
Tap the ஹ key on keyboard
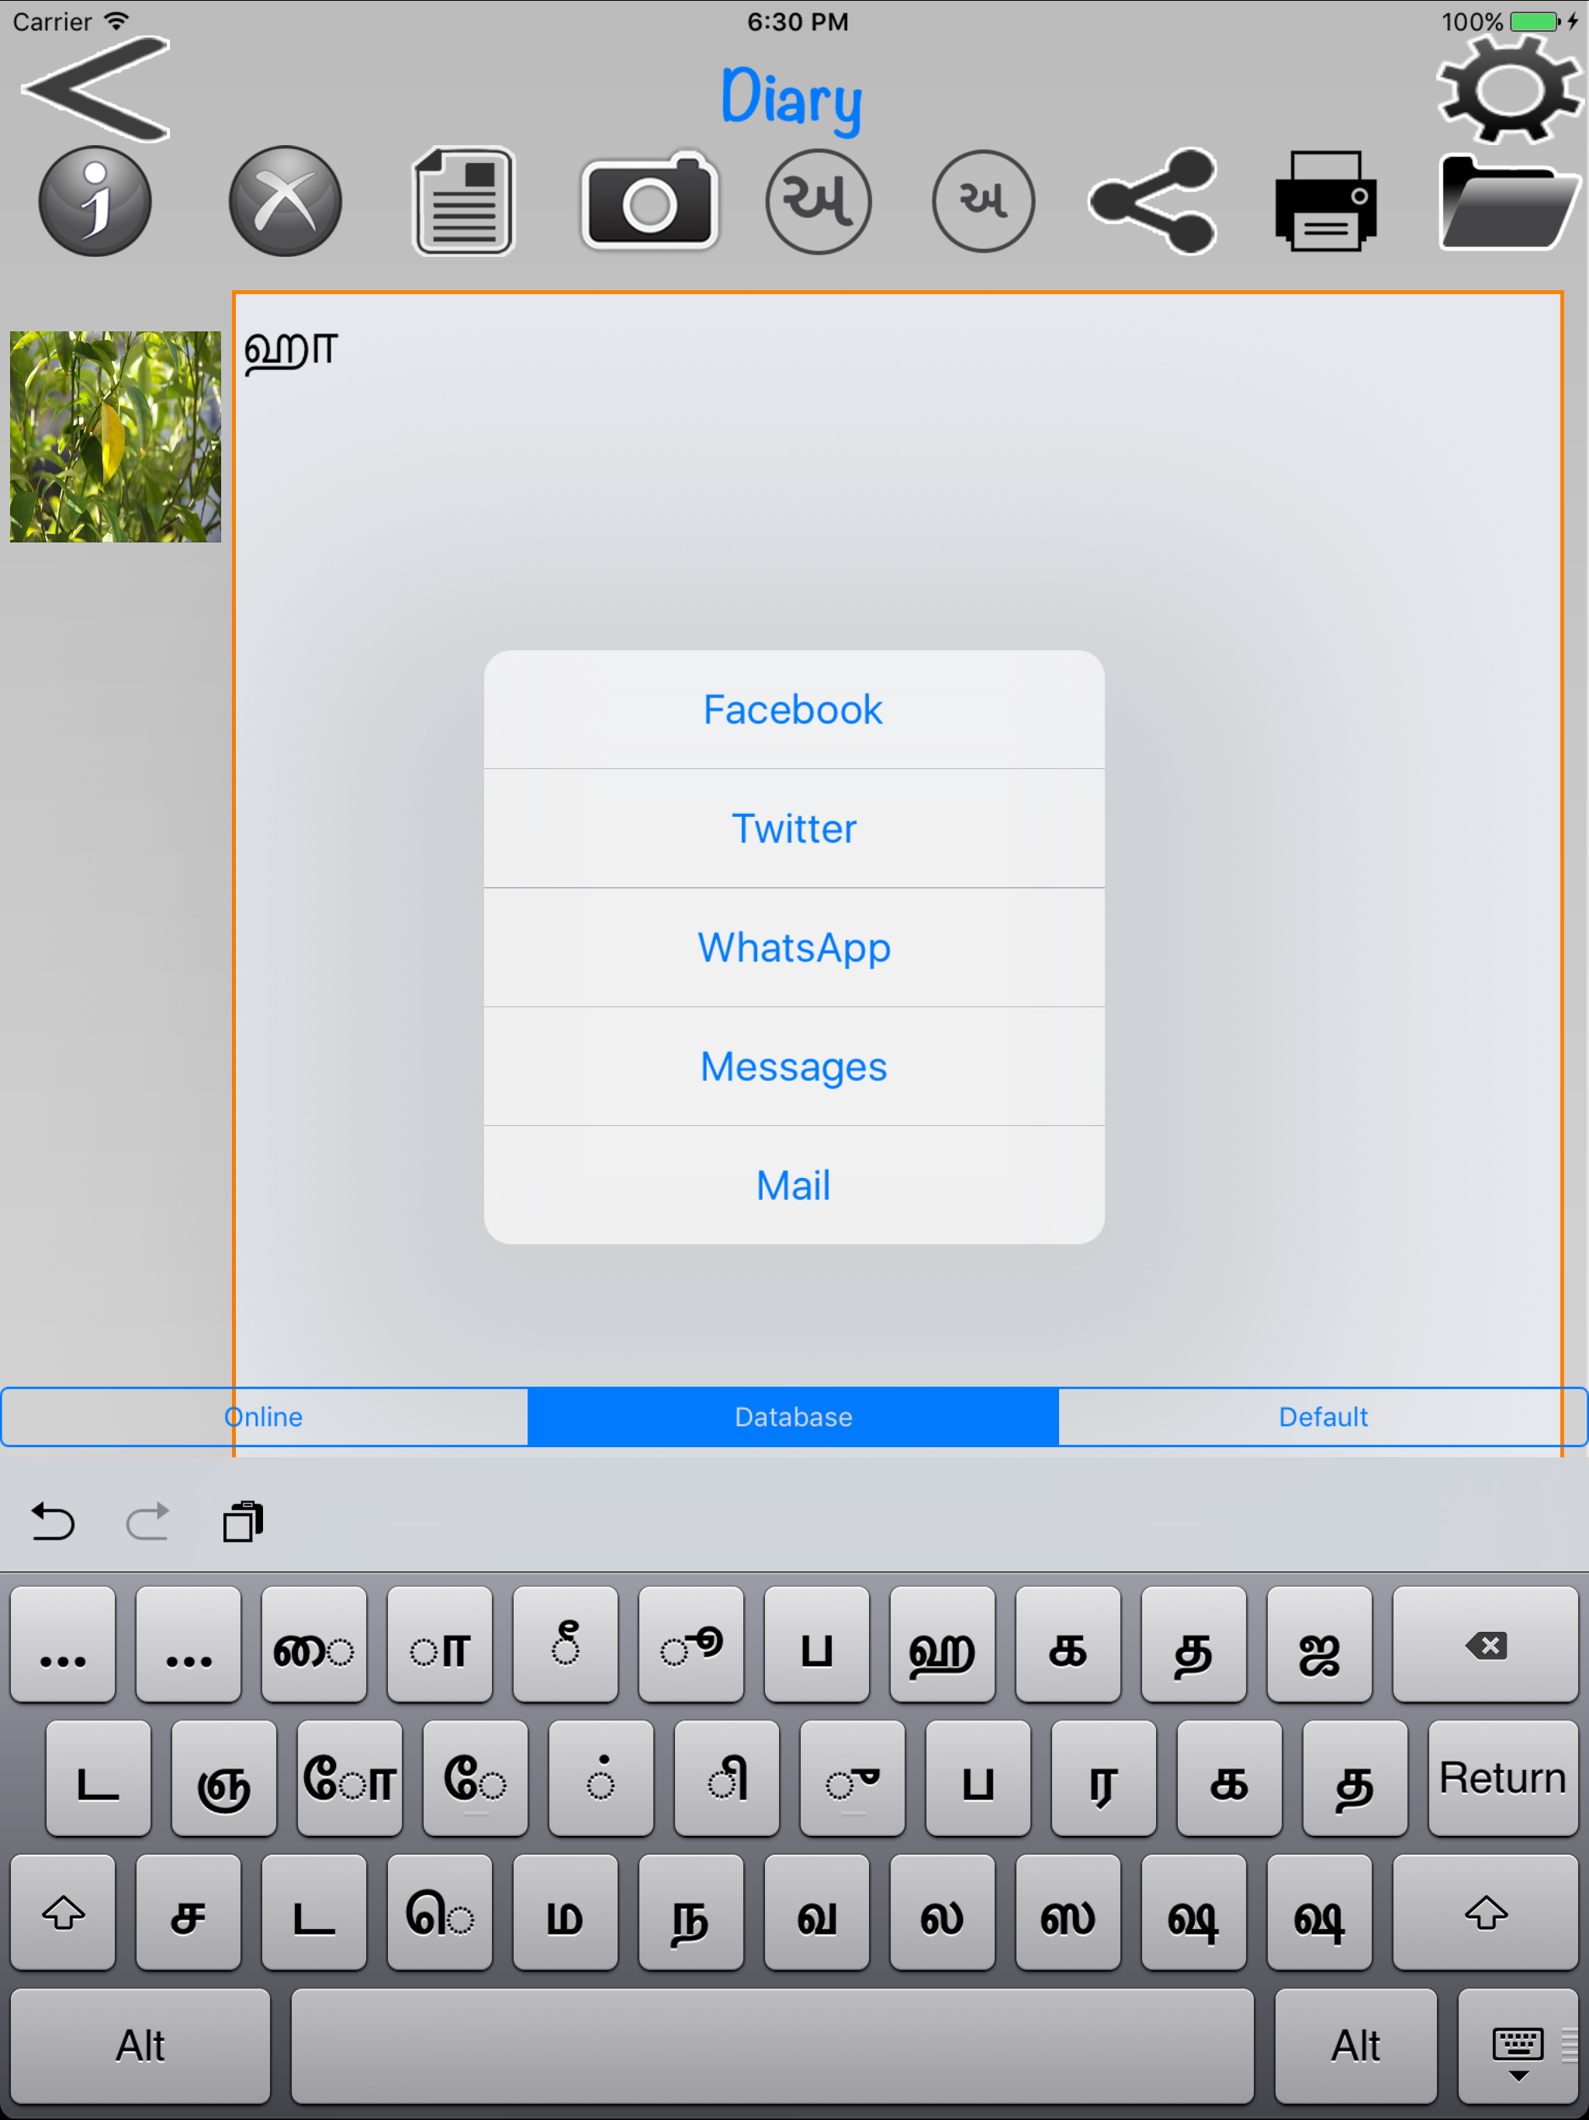click(x=942, y=1644)
